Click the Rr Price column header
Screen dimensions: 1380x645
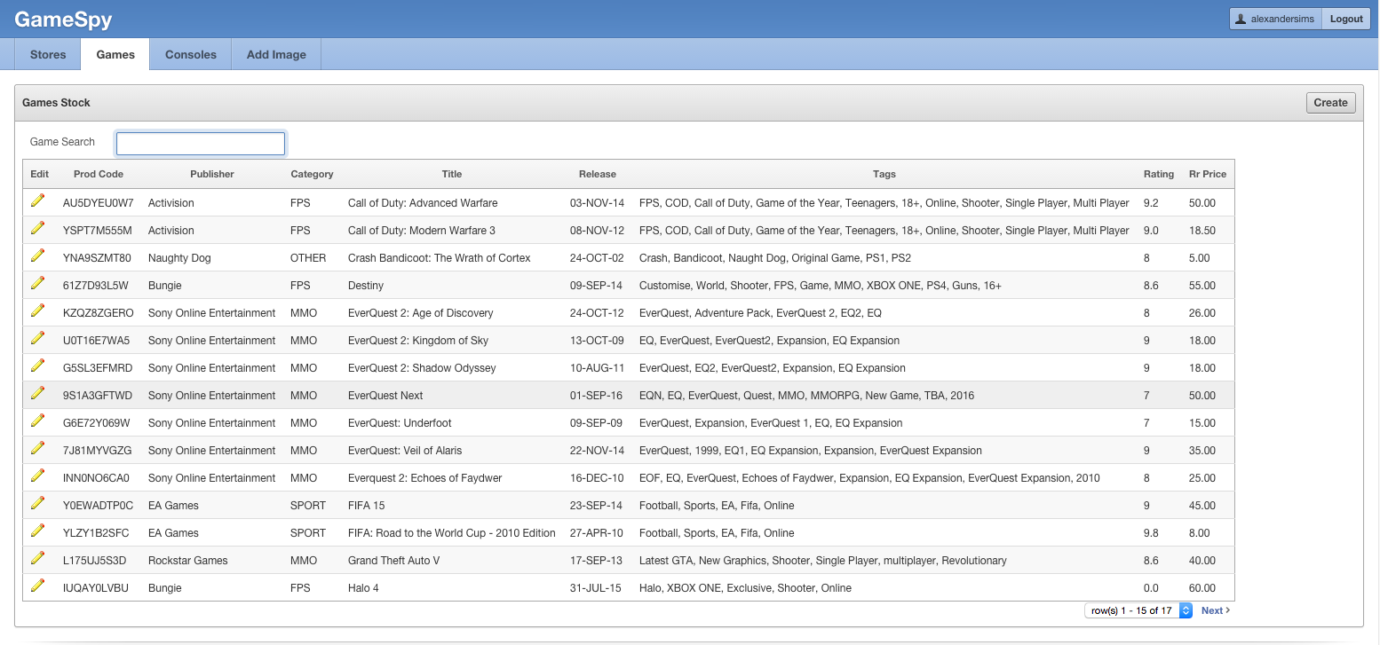[1208, 174]
